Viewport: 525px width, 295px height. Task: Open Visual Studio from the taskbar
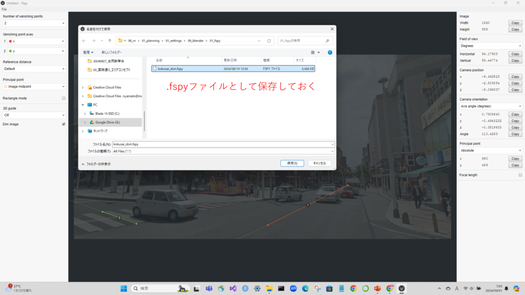[x=233, y=288]
